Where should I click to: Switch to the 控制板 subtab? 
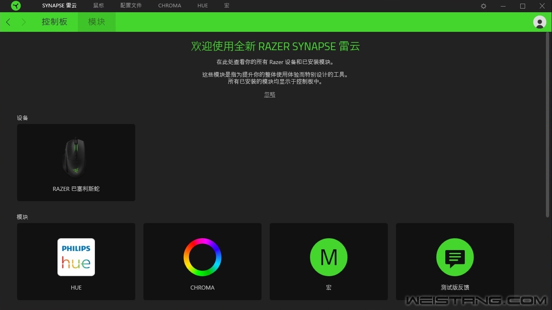point(55,22)
